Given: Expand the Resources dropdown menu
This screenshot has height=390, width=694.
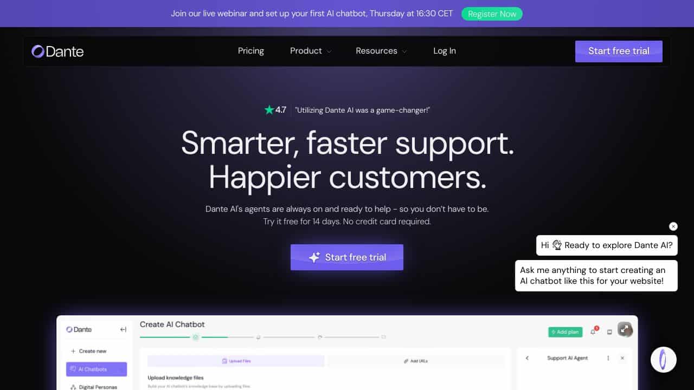Looking at the screenshot, I should (381, 51).
